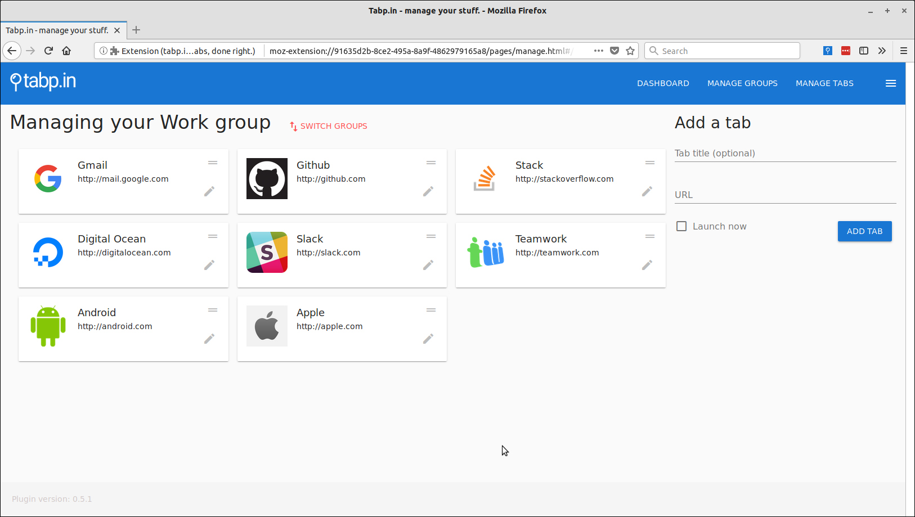915x517 pixels.
Task: Click the Save to Pocket icon
Action: [615, 51]
